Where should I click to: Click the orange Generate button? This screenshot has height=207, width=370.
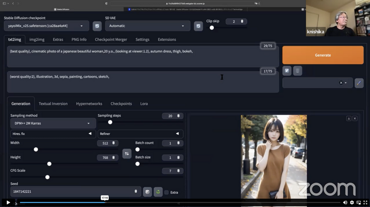coord(323,55)
